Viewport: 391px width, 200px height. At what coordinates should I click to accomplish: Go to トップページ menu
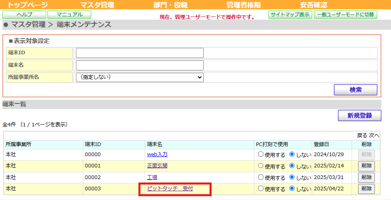pyautogui.click(x=28, y=5)
